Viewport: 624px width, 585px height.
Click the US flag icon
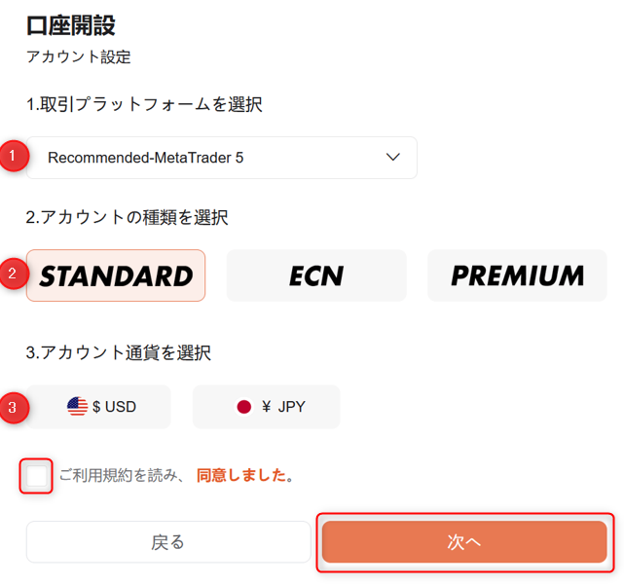pyautogui.click(x=78, y=407)
